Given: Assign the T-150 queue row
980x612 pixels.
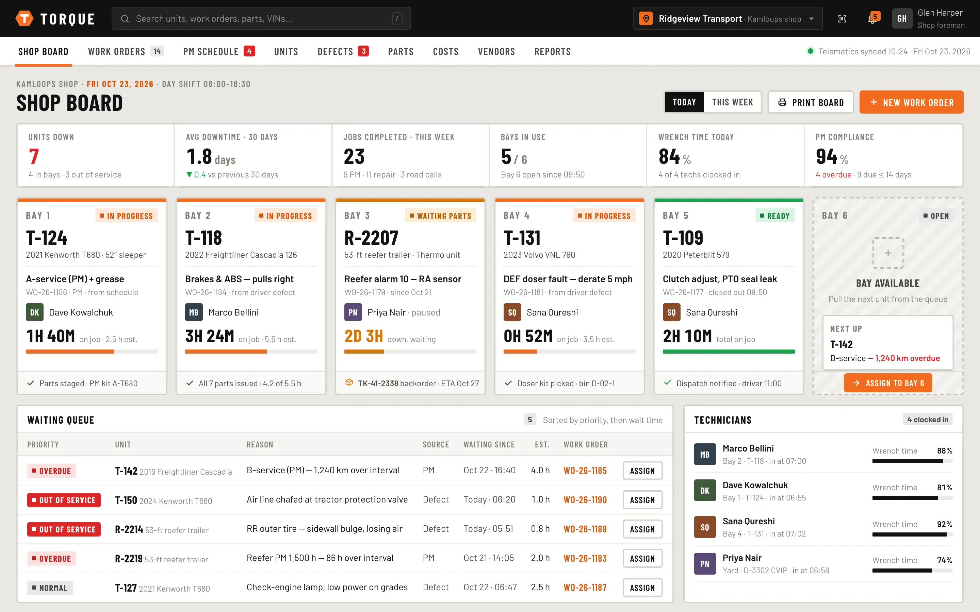Looking at the screenshot, I should point(642,500).
